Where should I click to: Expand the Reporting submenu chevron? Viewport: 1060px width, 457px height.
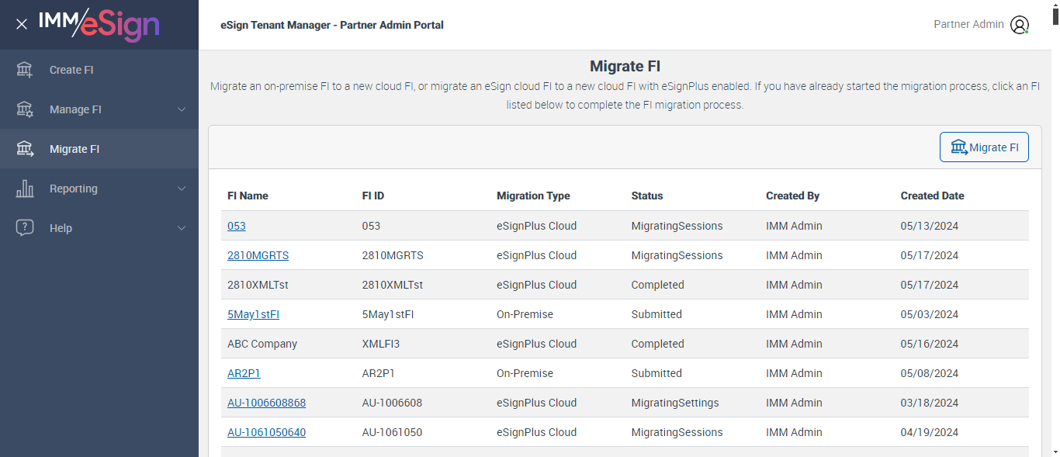tap(182, 189)
